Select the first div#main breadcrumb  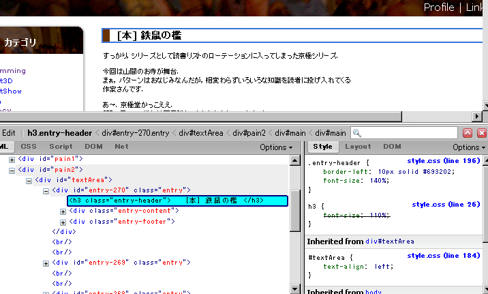(x=290, y=133)
